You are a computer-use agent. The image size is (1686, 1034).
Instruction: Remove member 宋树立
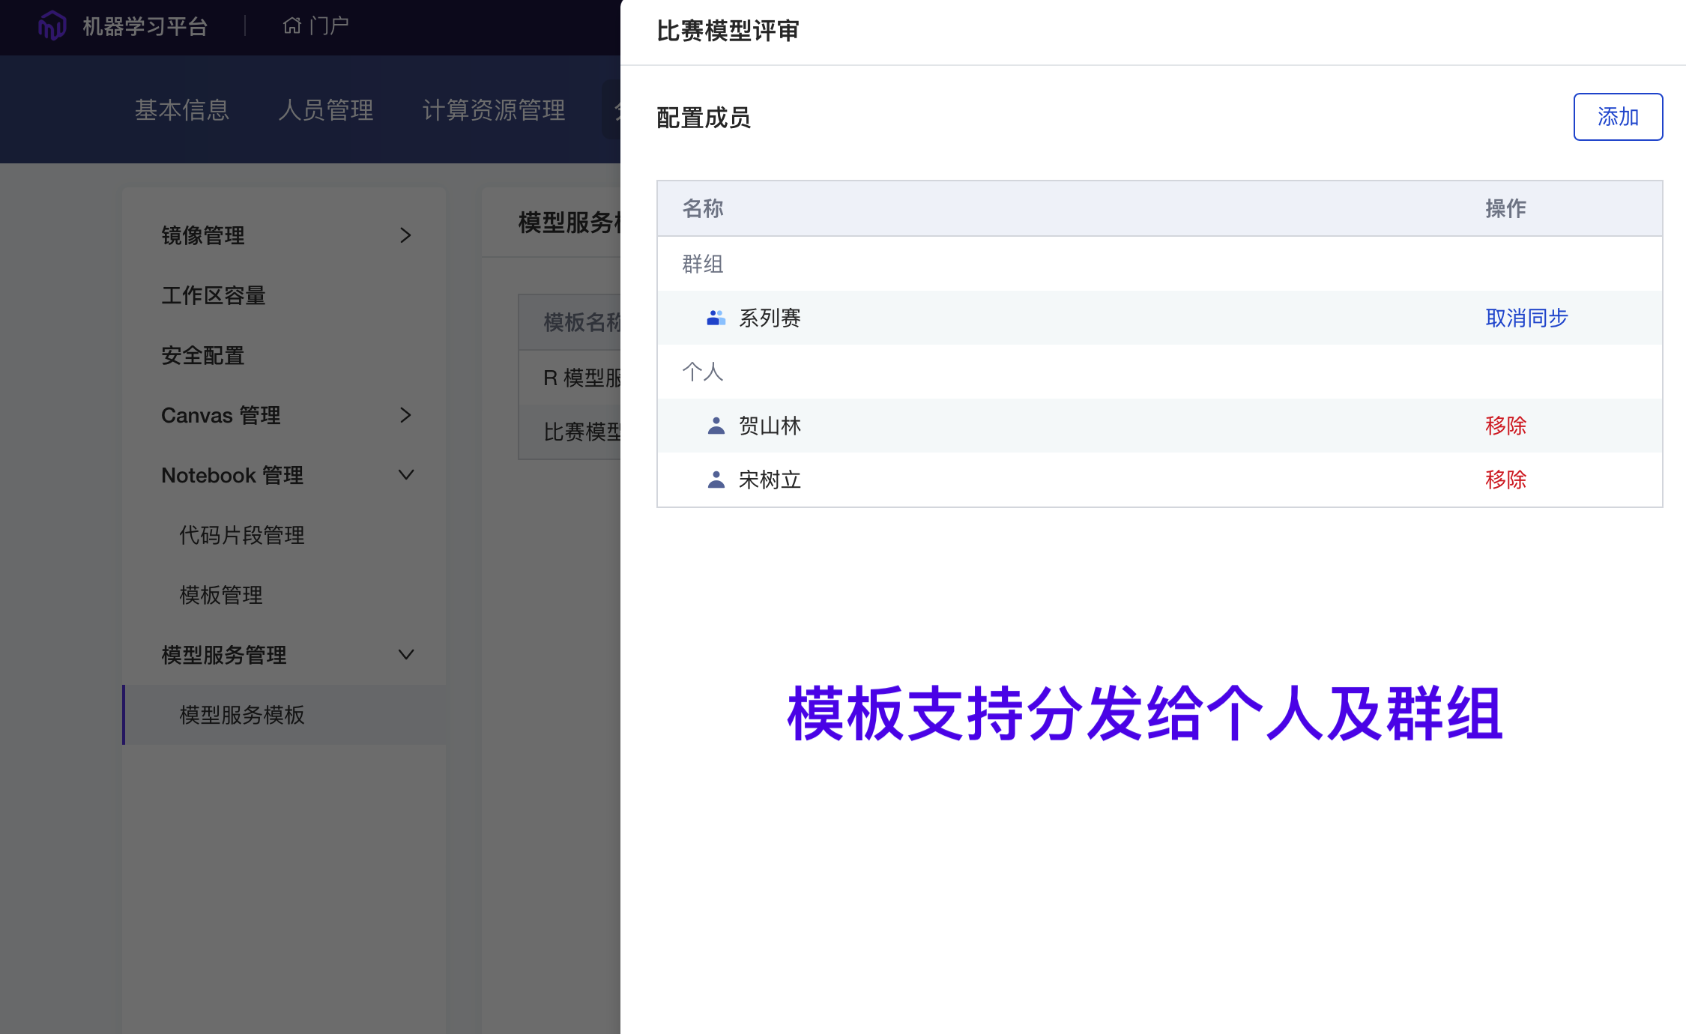[1505, 480]
